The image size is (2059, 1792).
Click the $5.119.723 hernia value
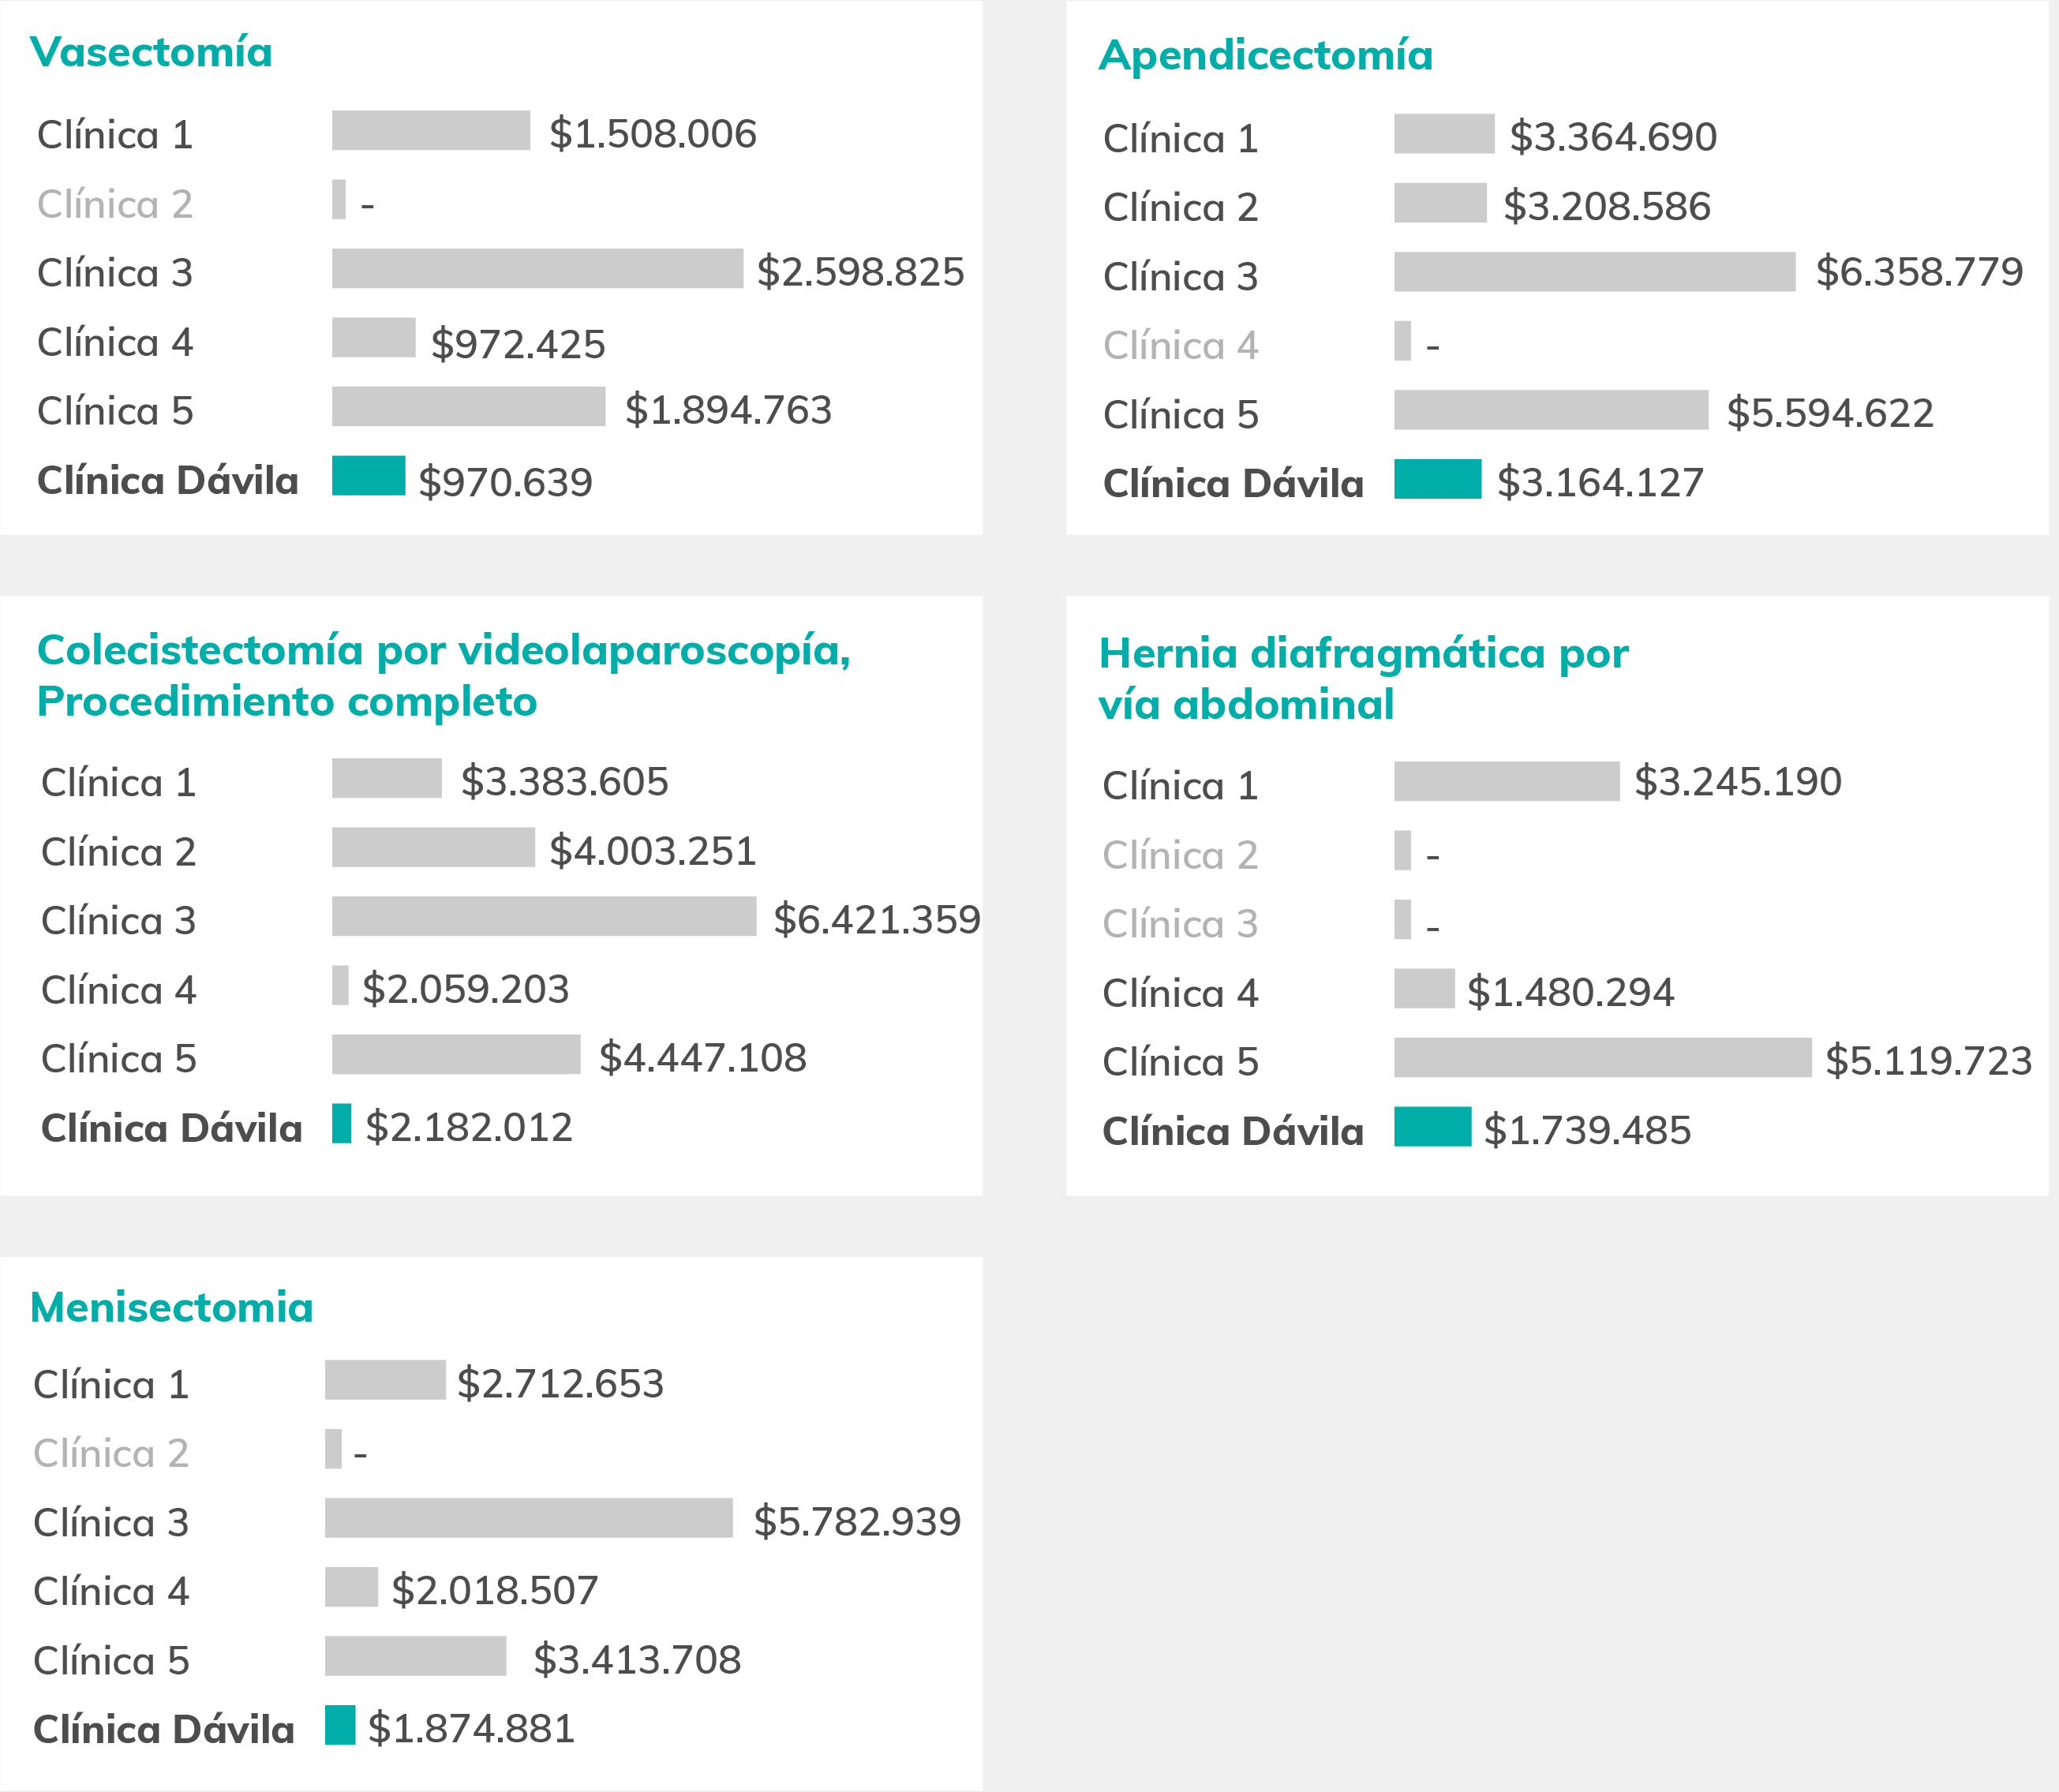(x=1929, y=1060)
